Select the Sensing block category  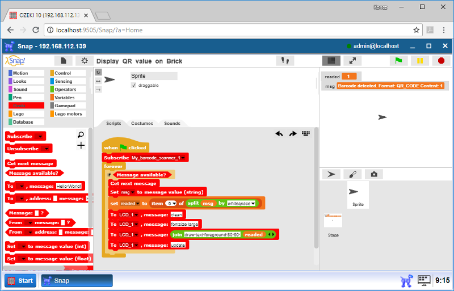[68, 81]
